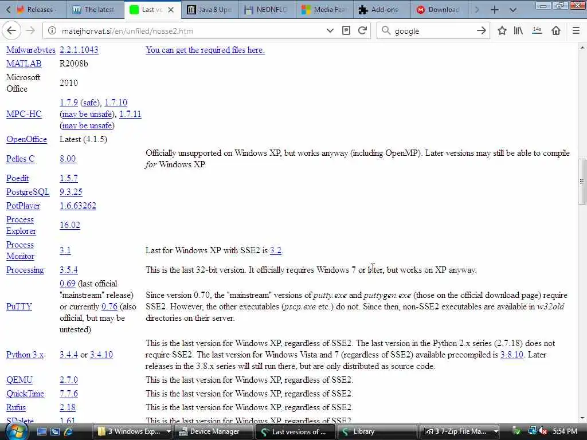Image resolution: width=587 pixels, height=440 pixels.
Task: Open the PotPlayer link
Action: click(23, 206)
